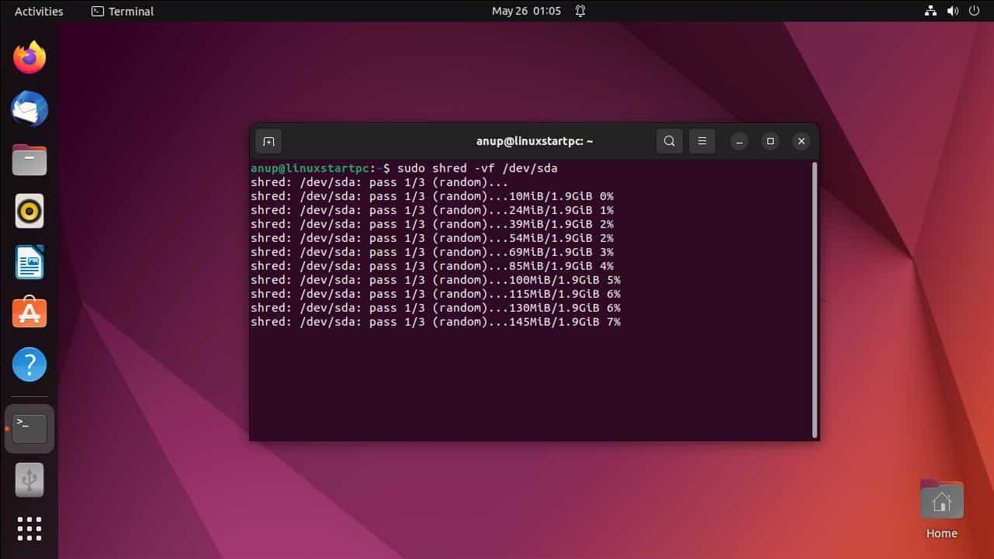Search the terminal scrollback with the magnifier
994x559 pixels.
669,140
